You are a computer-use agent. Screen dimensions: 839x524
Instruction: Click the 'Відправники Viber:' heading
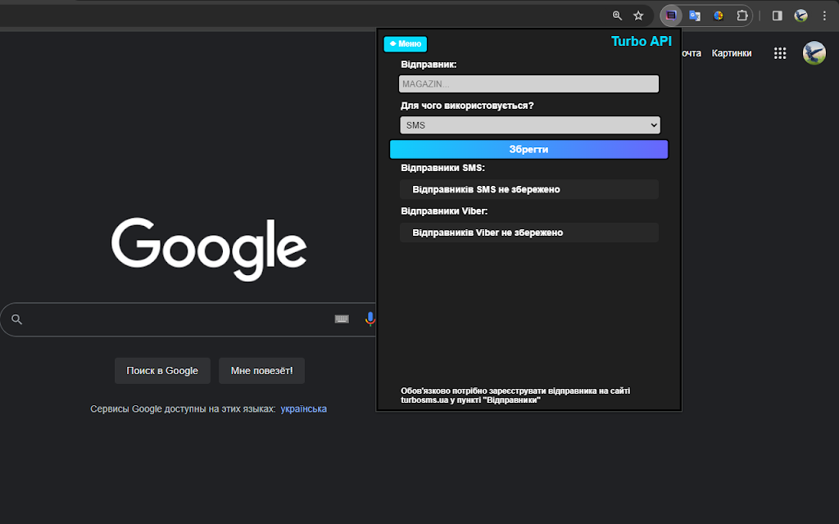(x=444, y=210)
